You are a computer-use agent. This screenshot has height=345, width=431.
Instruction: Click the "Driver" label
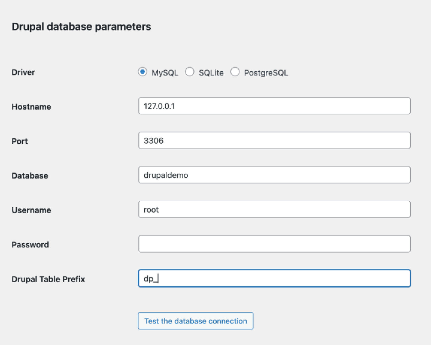pyautogui.click(x=23, y=72)
